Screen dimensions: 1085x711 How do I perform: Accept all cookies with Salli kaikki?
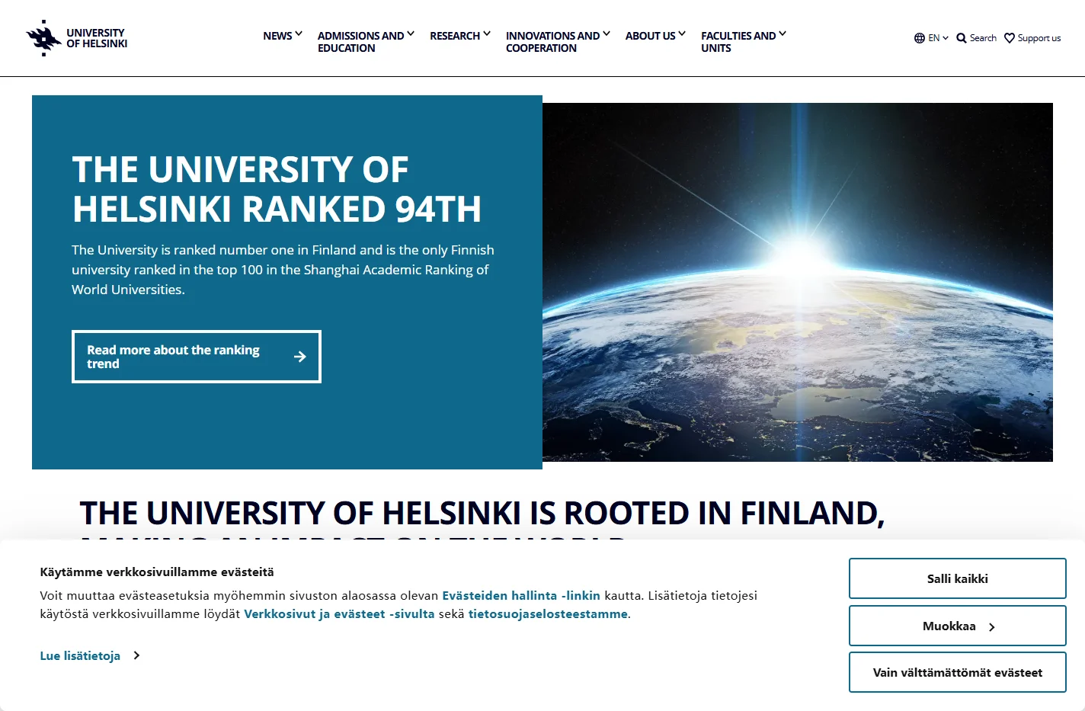958,578
